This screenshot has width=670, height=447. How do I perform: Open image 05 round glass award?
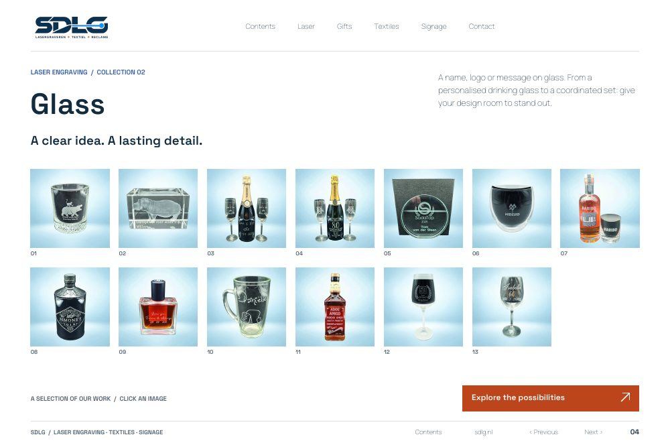tap(423, 208)
